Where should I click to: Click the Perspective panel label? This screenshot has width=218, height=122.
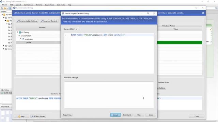5,107
